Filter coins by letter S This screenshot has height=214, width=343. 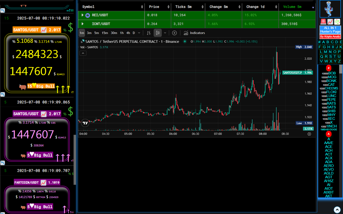330,56
